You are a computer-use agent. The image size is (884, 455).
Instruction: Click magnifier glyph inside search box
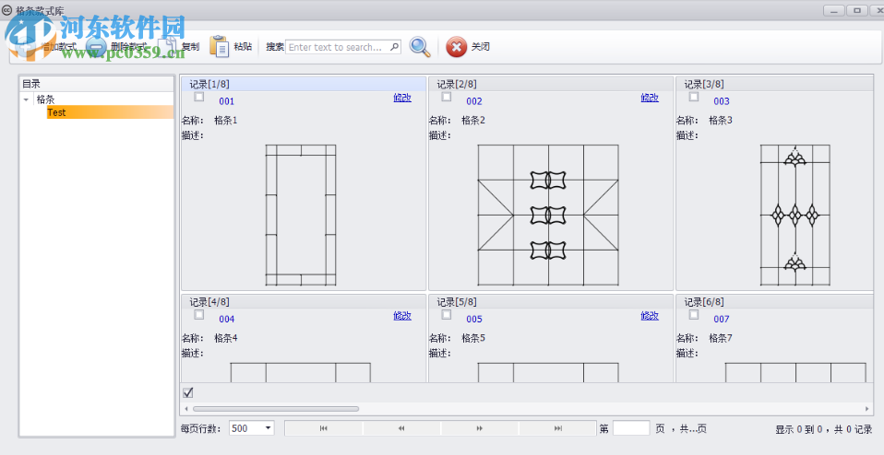395,47
